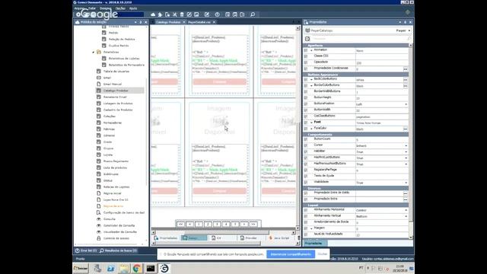
Task: Select Remetente Email tree item
Action: coord(115,97)
